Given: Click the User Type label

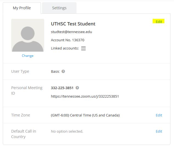Looking at the screenshot, I should click(20, 71).
